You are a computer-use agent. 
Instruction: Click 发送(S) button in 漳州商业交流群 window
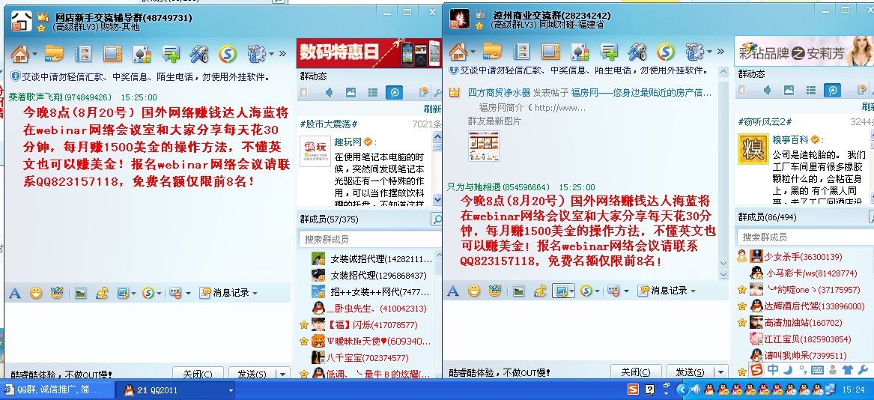point(690,372)
